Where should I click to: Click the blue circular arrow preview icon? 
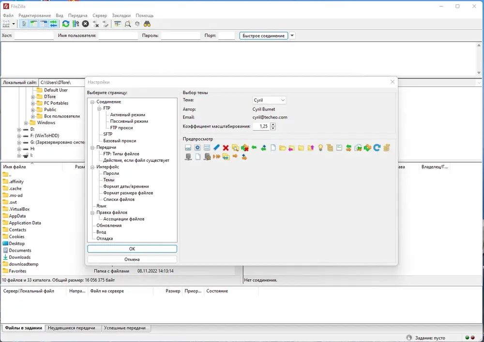377,148
